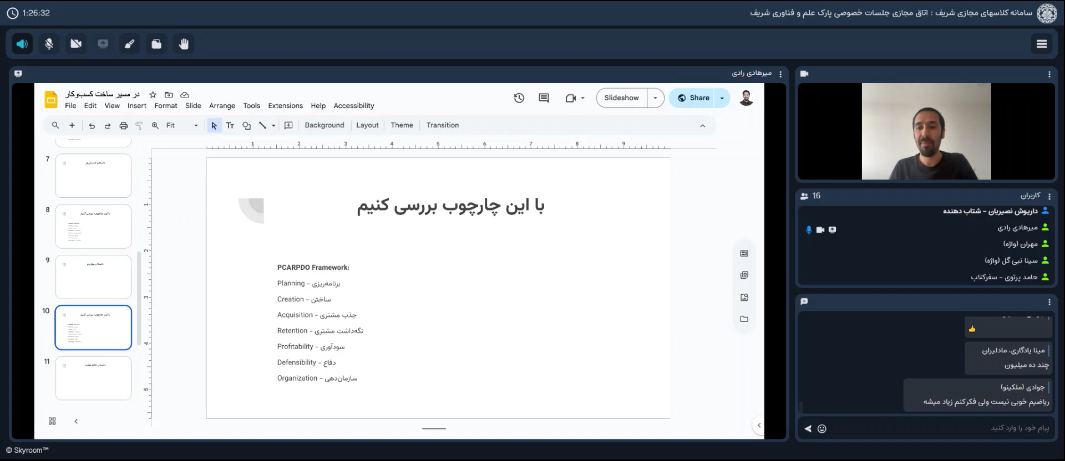Open the Google account avatar
Image resolution: width=1065 pixels, height=461 pixels.
(747, 98)
